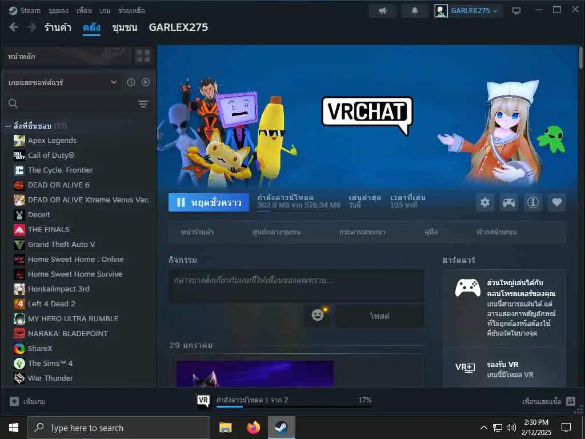The height and width of the screenshot is (439, 585).
Task: Toggle VRChat favorite heart icon
Action: 556,202
